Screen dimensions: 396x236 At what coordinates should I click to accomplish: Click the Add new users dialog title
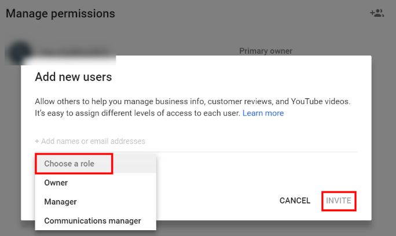coord(74,76)
